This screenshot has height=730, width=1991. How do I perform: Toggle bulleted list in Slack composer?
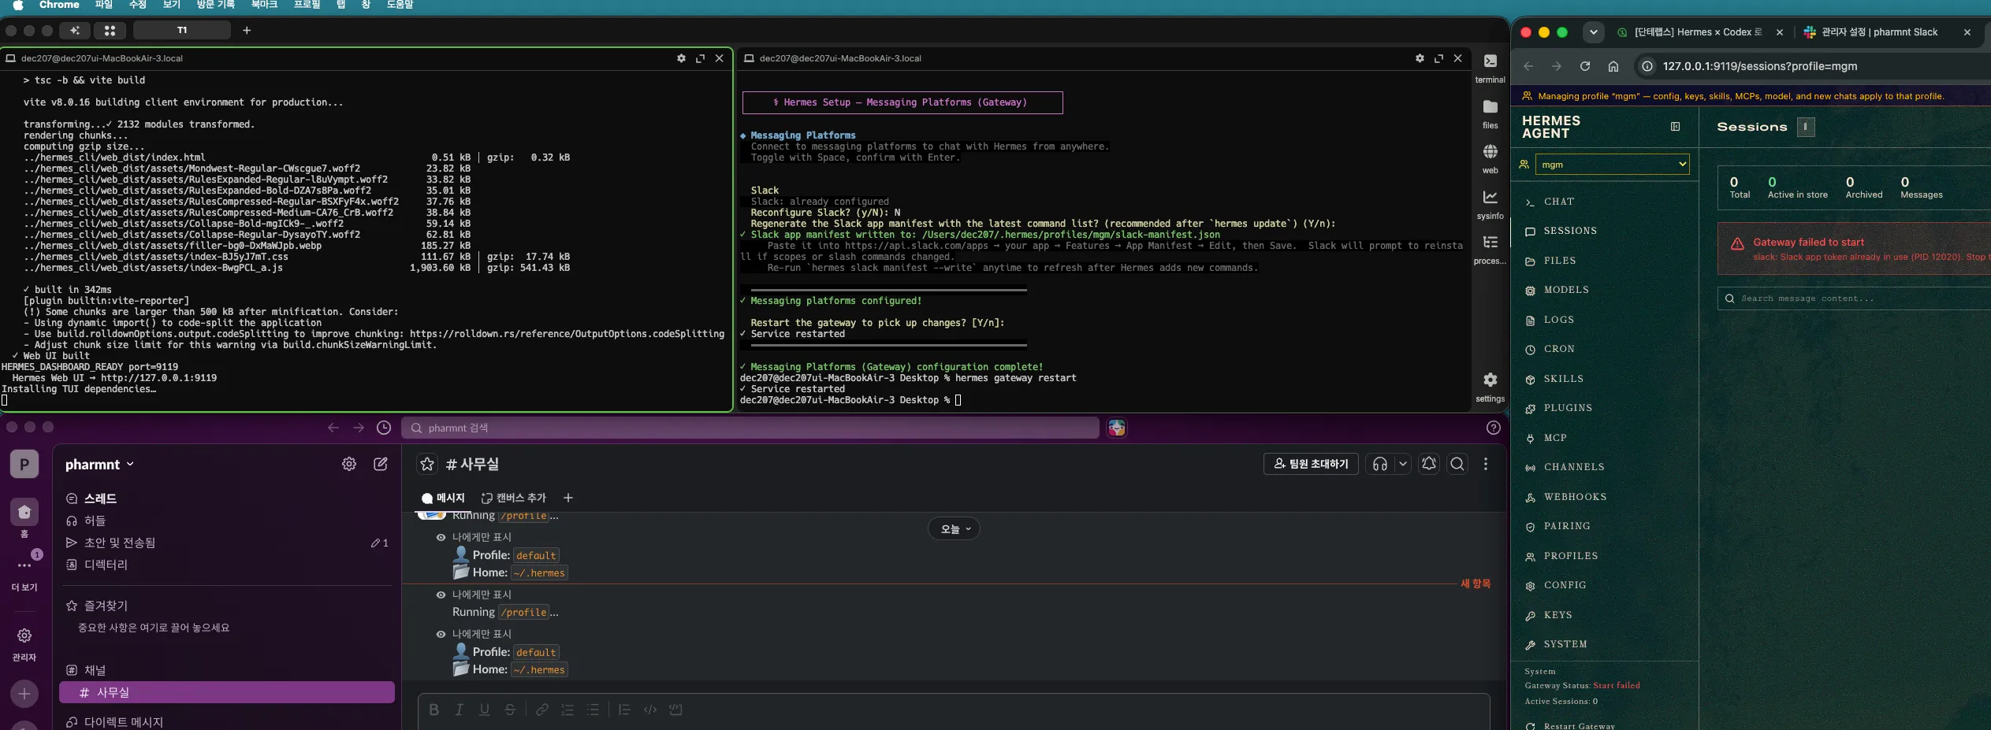pyautogui.click(x=593, y=710)
